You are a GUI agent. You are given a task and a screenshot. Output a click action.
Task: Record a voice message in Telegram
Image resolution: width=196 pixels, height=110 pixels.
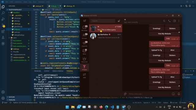click(x=179, y=94)
